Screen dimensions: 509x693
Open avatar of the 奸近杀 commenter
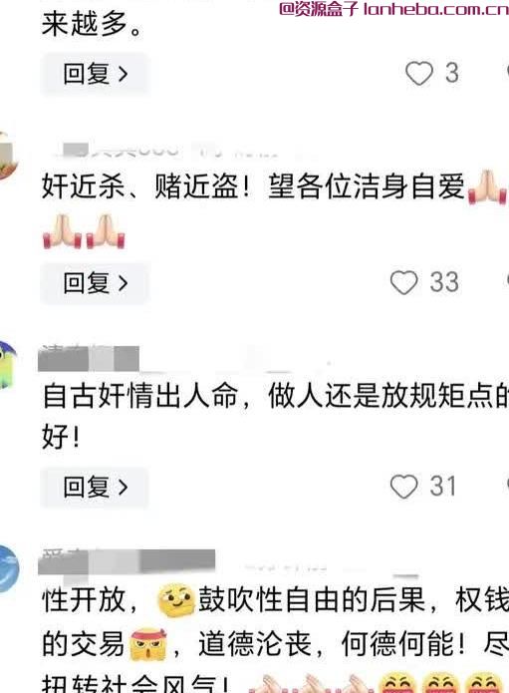click(8, 156)
